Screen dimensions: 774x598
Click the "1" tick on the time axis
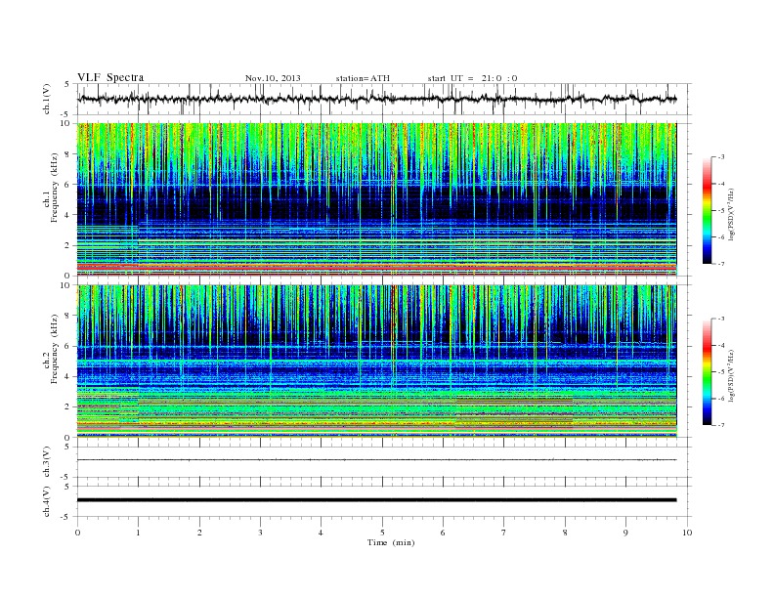[x=138, y=533]
